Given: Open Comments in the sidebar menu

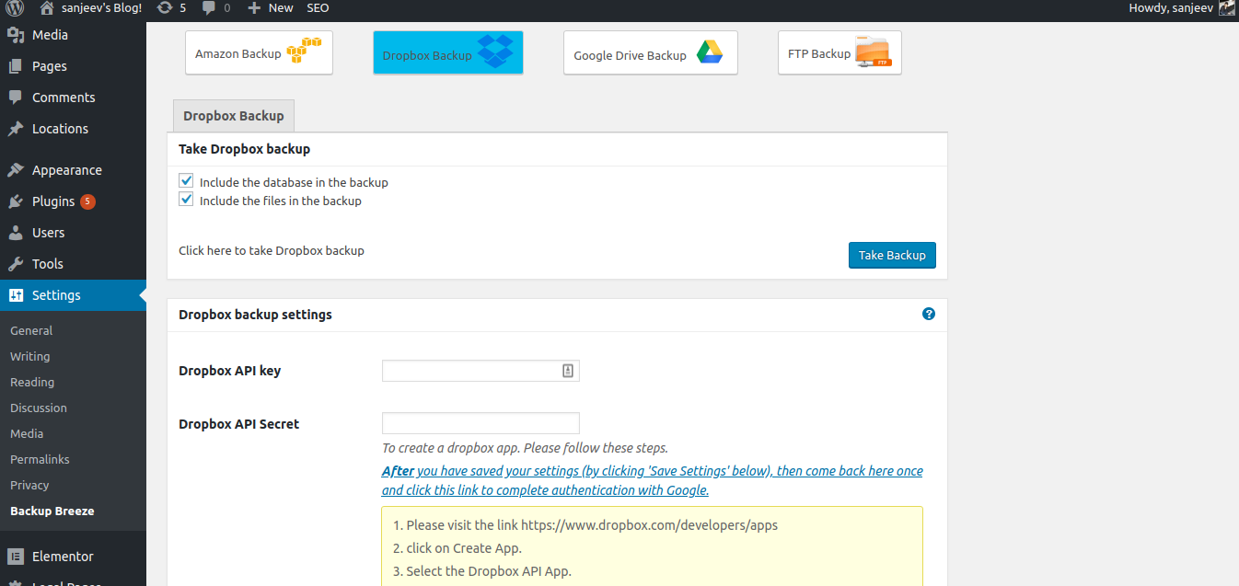Looking at the screenshot, I should [x=64, y=98].
